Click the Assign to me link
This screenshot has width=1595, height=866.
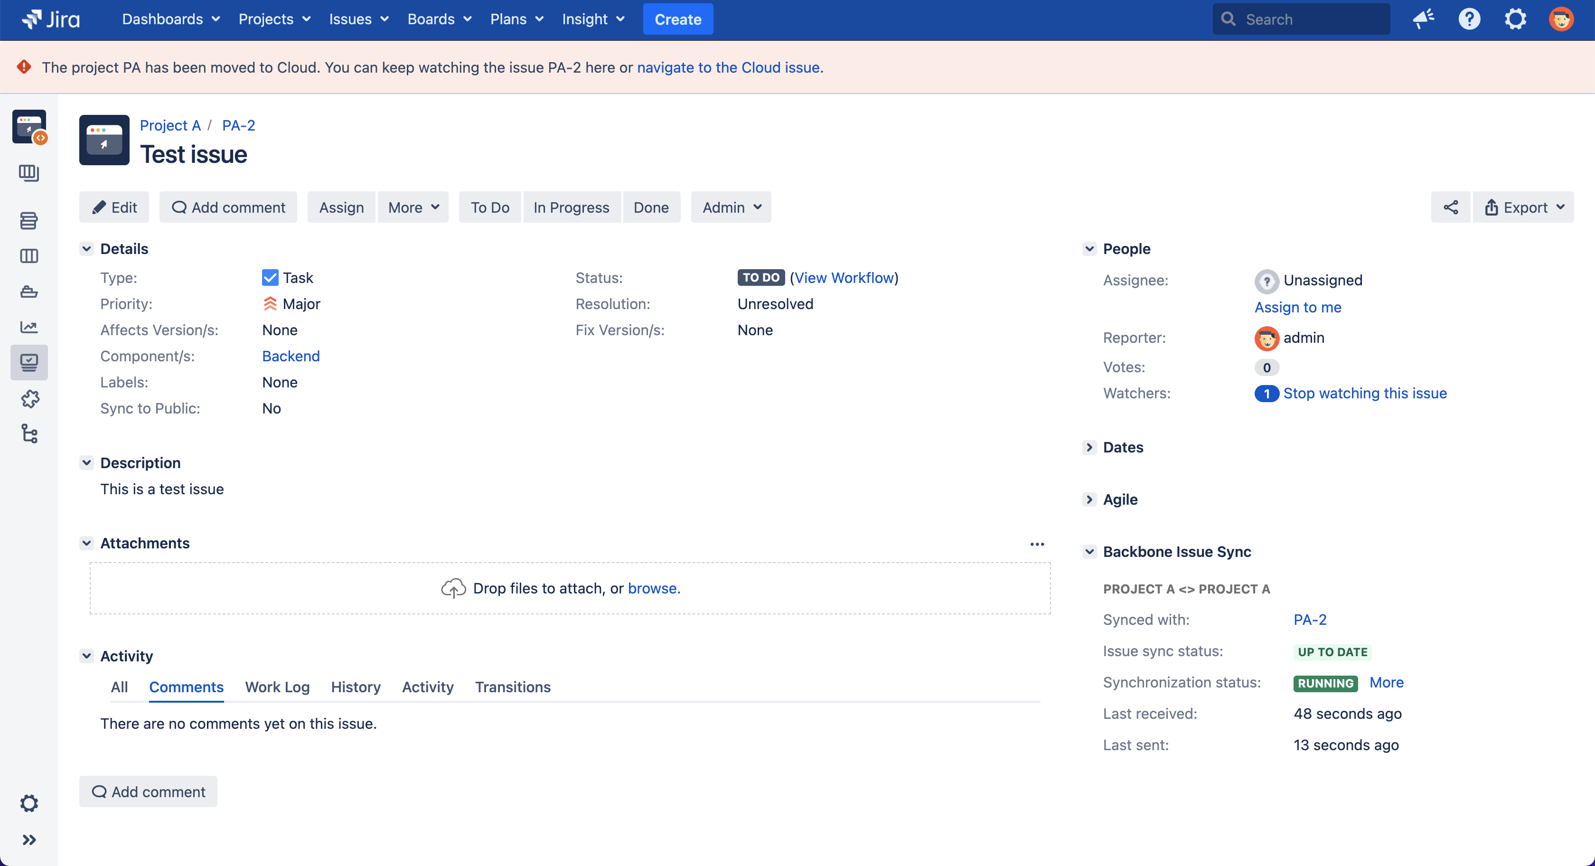tap(1297, 307)
